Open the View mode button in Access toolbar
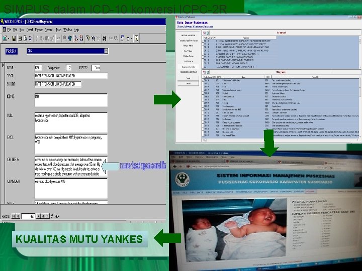 (x=5, y=38)
